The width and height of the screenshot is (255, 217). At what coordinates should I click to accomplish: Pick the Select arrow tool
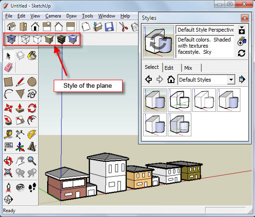[8, 56]
